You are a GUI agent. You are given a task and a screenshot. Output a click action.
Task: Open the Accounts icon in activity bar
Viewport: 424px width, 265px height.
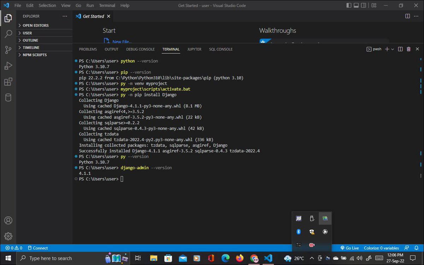click(x=8, y=221)
